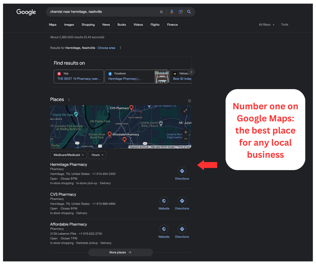Click into the Google search field

[x=103, y=12]
